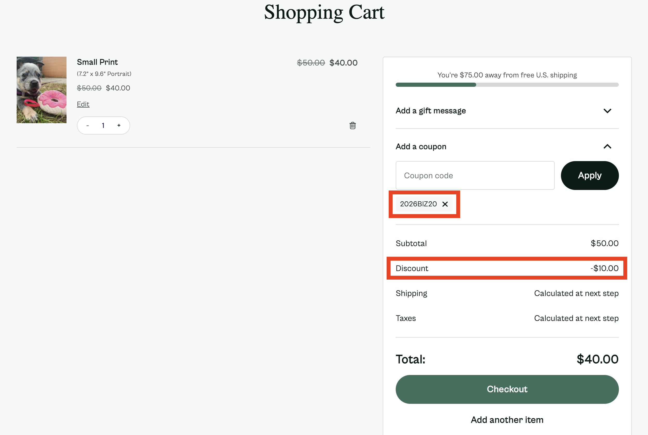Open the Edit link for Small Print
The height and width of the screenshot is (435, 648).
point(83,104)
